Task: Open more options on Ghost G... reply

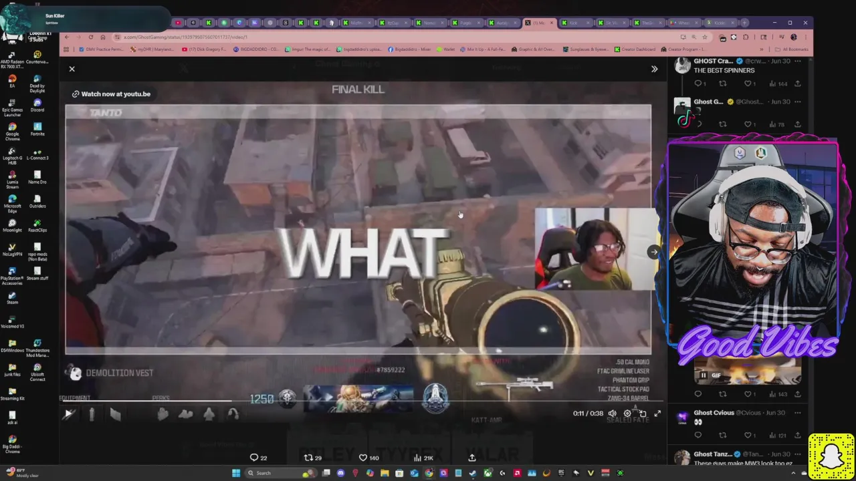Action: 797,102
